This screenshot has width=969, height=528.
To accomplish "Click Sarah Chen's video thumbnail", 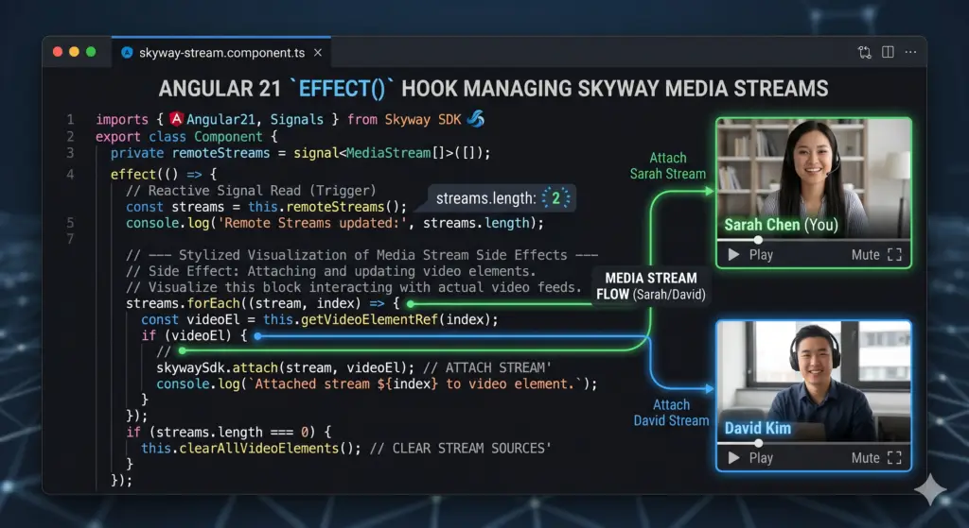I will (x=813, y=178).
